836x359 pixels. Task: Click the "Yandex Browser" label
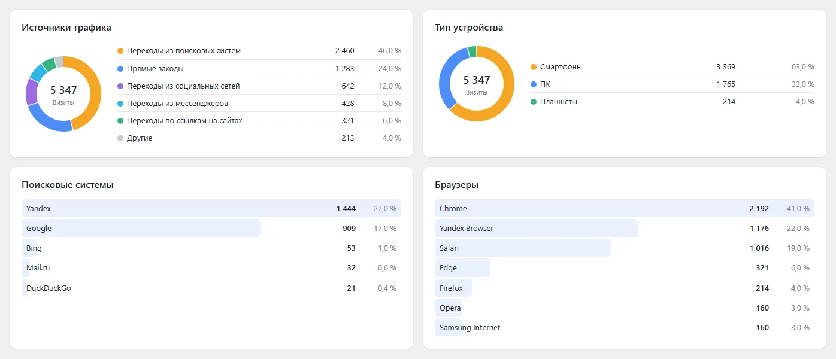(467, 229)
